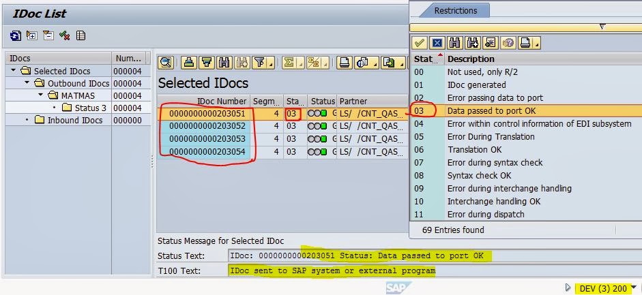Select the MATMAS folder label
642x295 pixels.
(78, 95)
